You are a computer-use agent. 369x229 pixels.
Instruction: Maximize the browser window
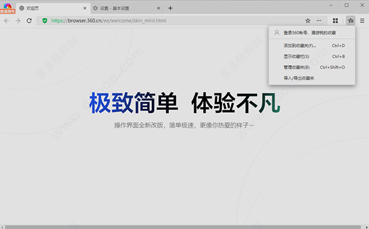pyautogui.click(x=346, y=5)
